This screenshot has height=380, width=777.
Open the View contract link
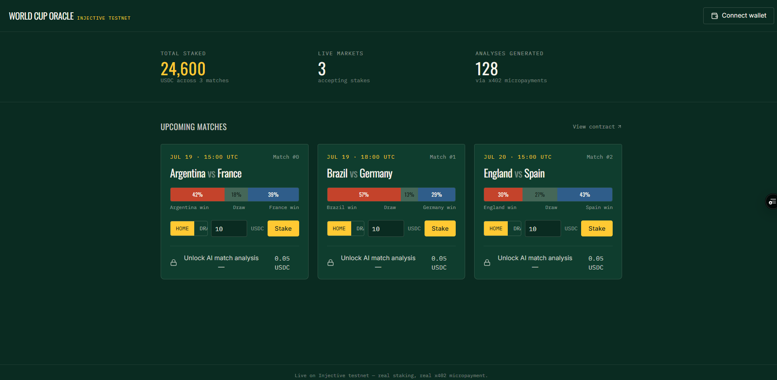point(597,127)
